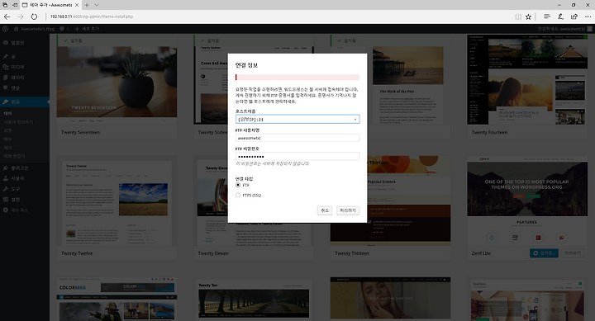Open user profile avatar in admin bar
The width and height of the screenshot is (595, 321).
click(x=589, y=29)
